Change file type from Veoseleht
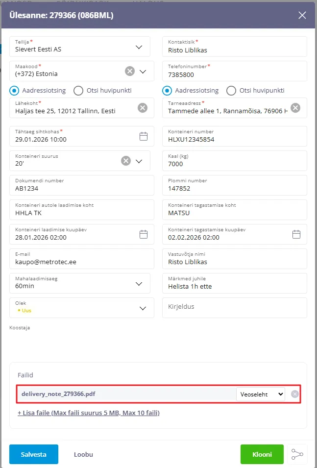317x468 pixels. click(x=260, y=394)
